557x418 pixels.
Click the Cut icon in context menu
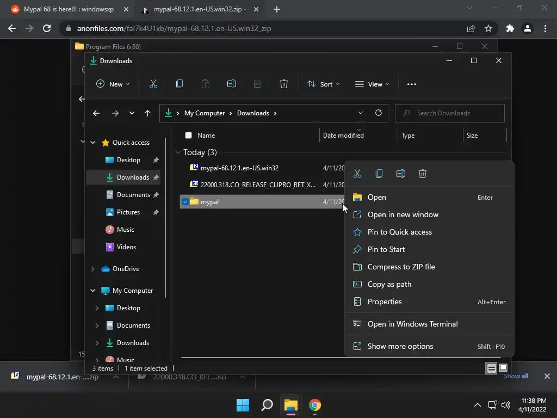tap(357, 174)
